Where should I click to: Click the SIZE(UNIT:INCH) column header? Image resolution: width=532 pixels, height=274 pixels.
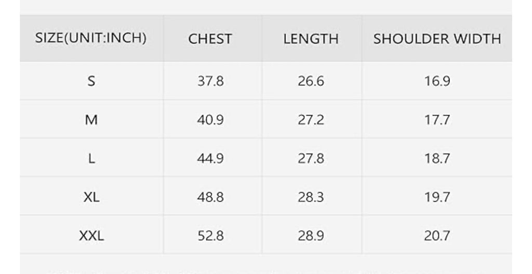pyautogui.click(x=91, y=38)
